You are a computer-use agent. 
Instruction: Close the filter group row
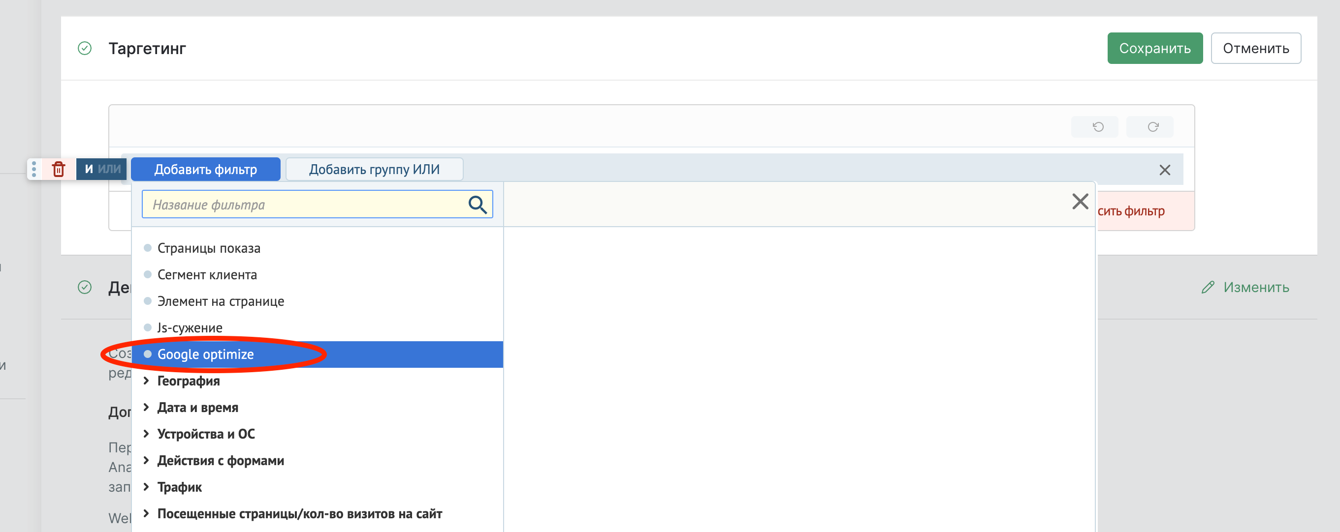pos(1165,170)
